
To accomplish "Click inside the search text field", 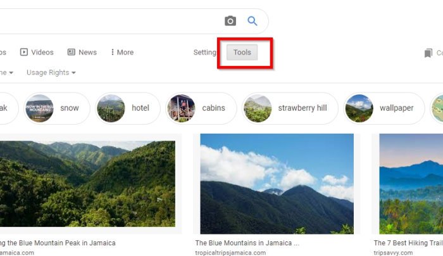I will (x=110, y=21).
